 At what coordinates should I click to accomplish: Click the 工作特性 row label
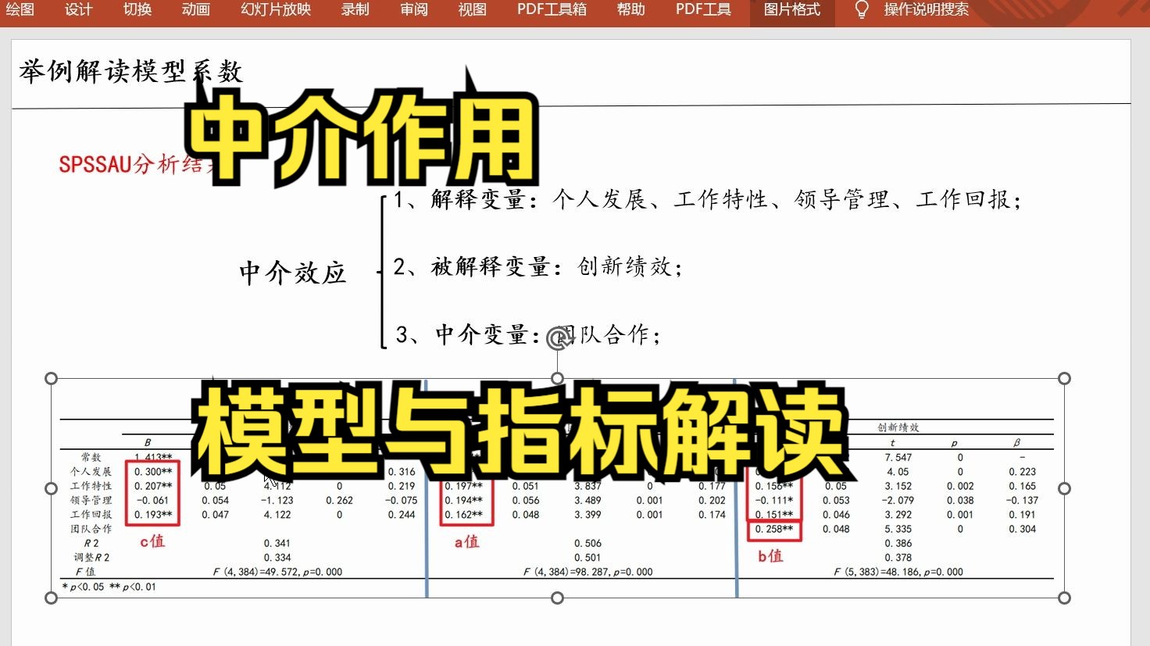[91, 486]
